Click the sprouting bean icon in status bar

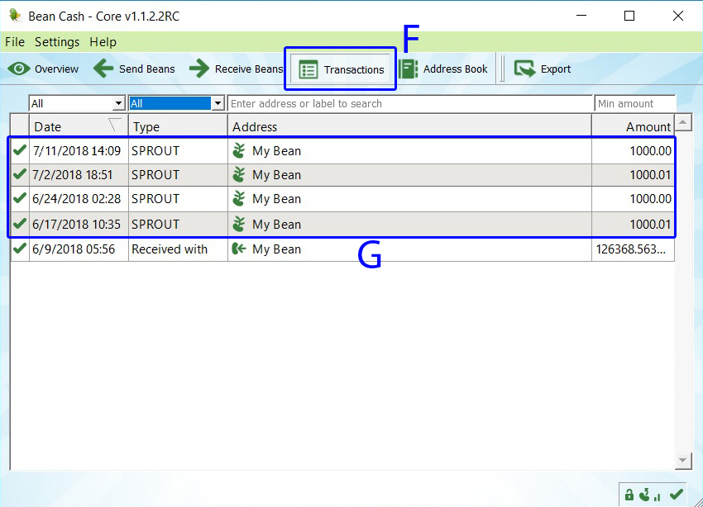coord(645,495)
